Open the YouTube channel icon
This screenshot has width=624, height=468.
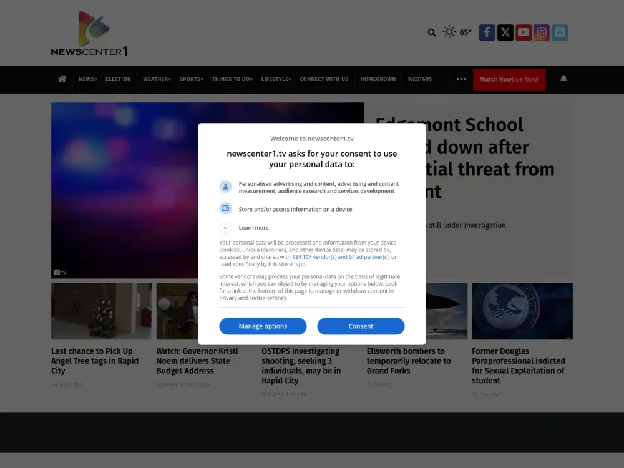point(523,32)
